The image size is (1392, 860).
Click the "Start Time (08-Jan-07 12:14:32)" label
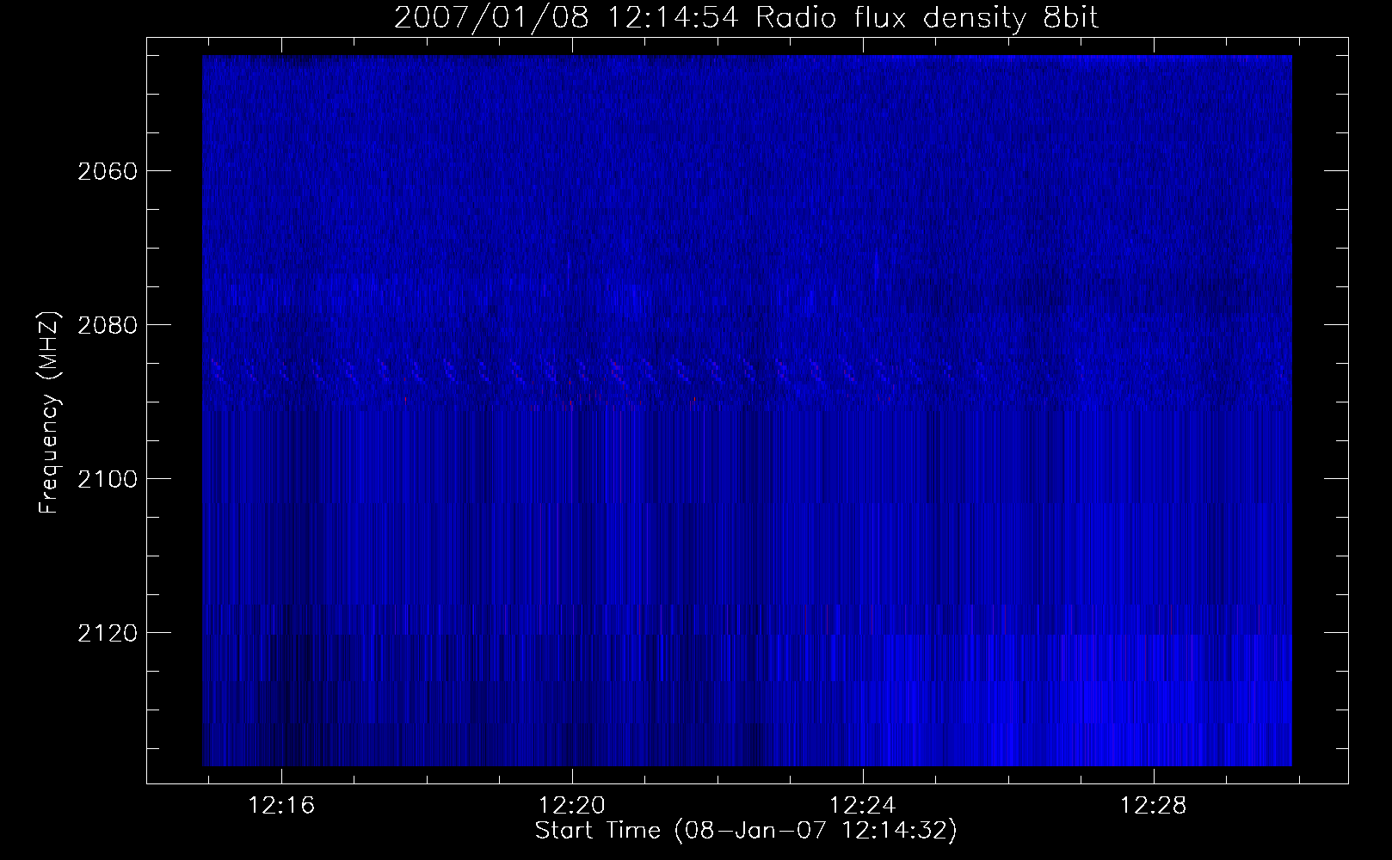click(746, 831)
